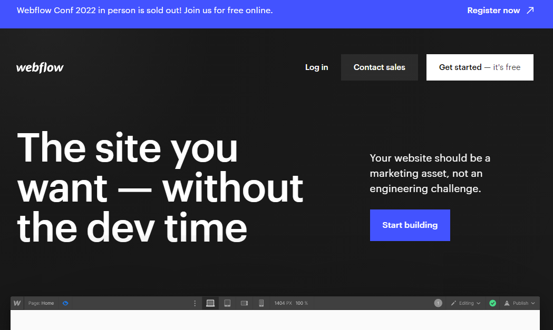This screenshot has width=553, height=330.
Task: Click Log in in the navigation
Action: click(317, 67)
